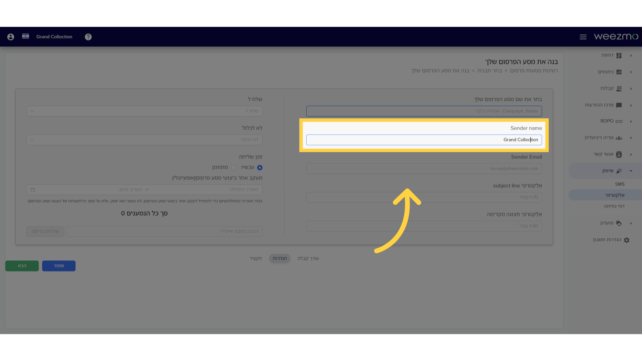
Task: Switch to the עורך קבלה step tab
Action: pyautogui.click(x=308, y=258)
